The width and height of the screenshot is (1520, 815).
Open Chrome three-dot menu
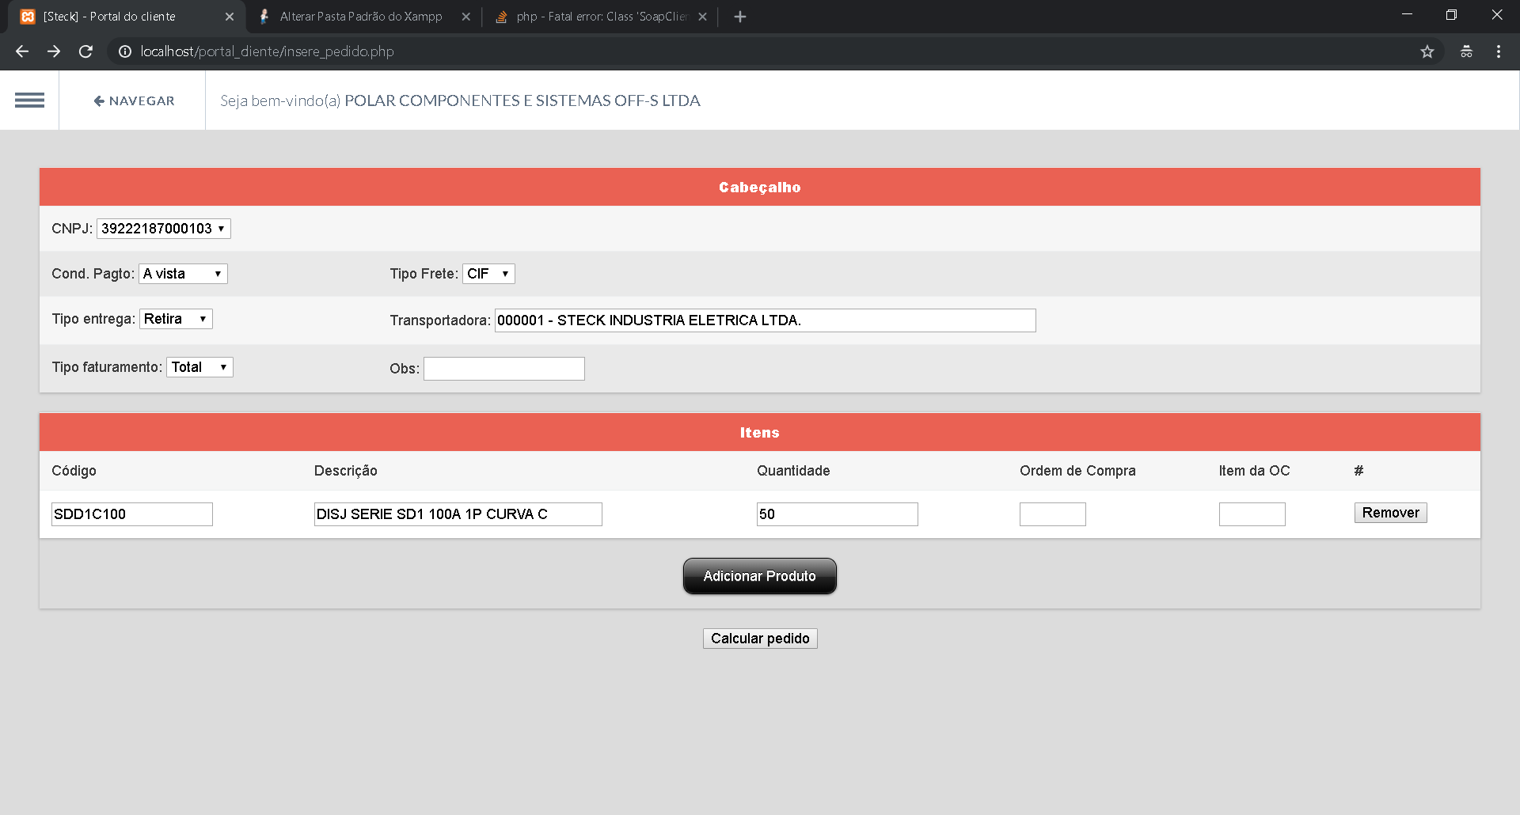1499,51
